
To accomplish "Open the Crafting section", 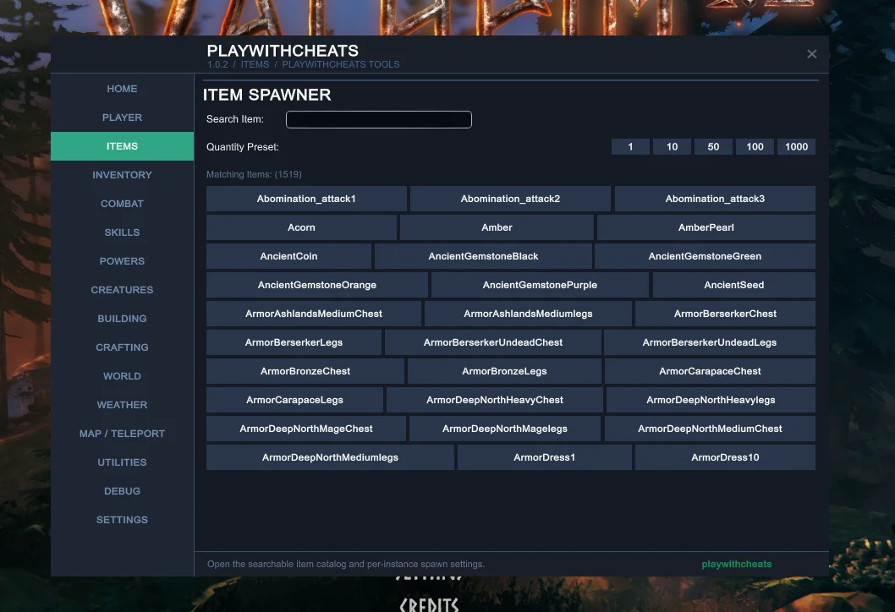I will coord(122,347).
